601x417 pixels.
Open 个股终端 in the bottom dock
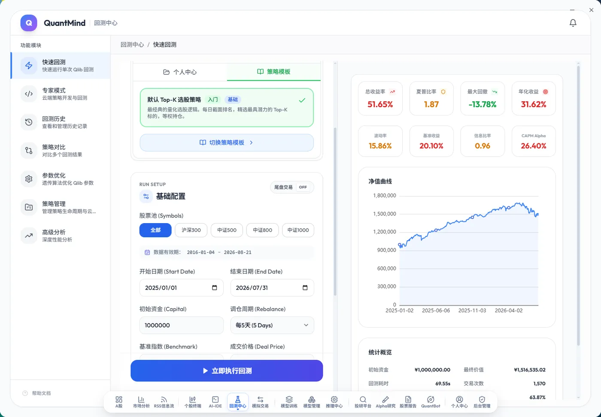193,402
